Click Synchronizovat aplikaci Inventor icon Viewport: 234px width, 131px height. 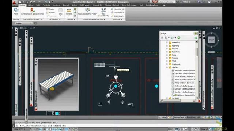[x=33, y=10]
